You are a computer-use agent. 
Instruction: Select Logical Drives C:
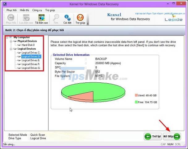(31, 53)
